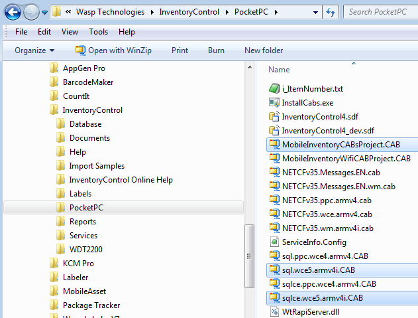Screen dimensions: 418x318
Task: Select BarcodeMaker folder in tree
Action: coord(88,82)
